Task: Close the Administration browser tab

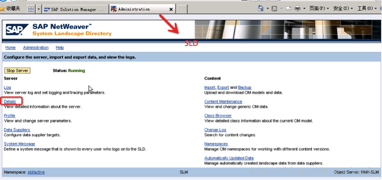Action: (171, 9)
